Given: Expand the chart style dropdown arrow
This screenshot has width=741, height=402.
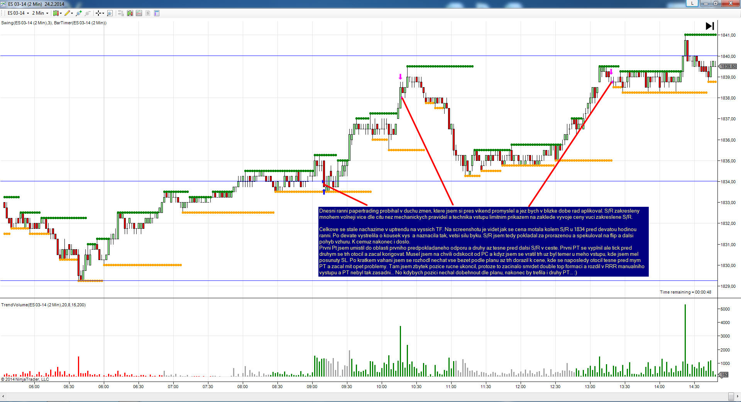Looking at the screenshot, I should [x=61, y=13].
